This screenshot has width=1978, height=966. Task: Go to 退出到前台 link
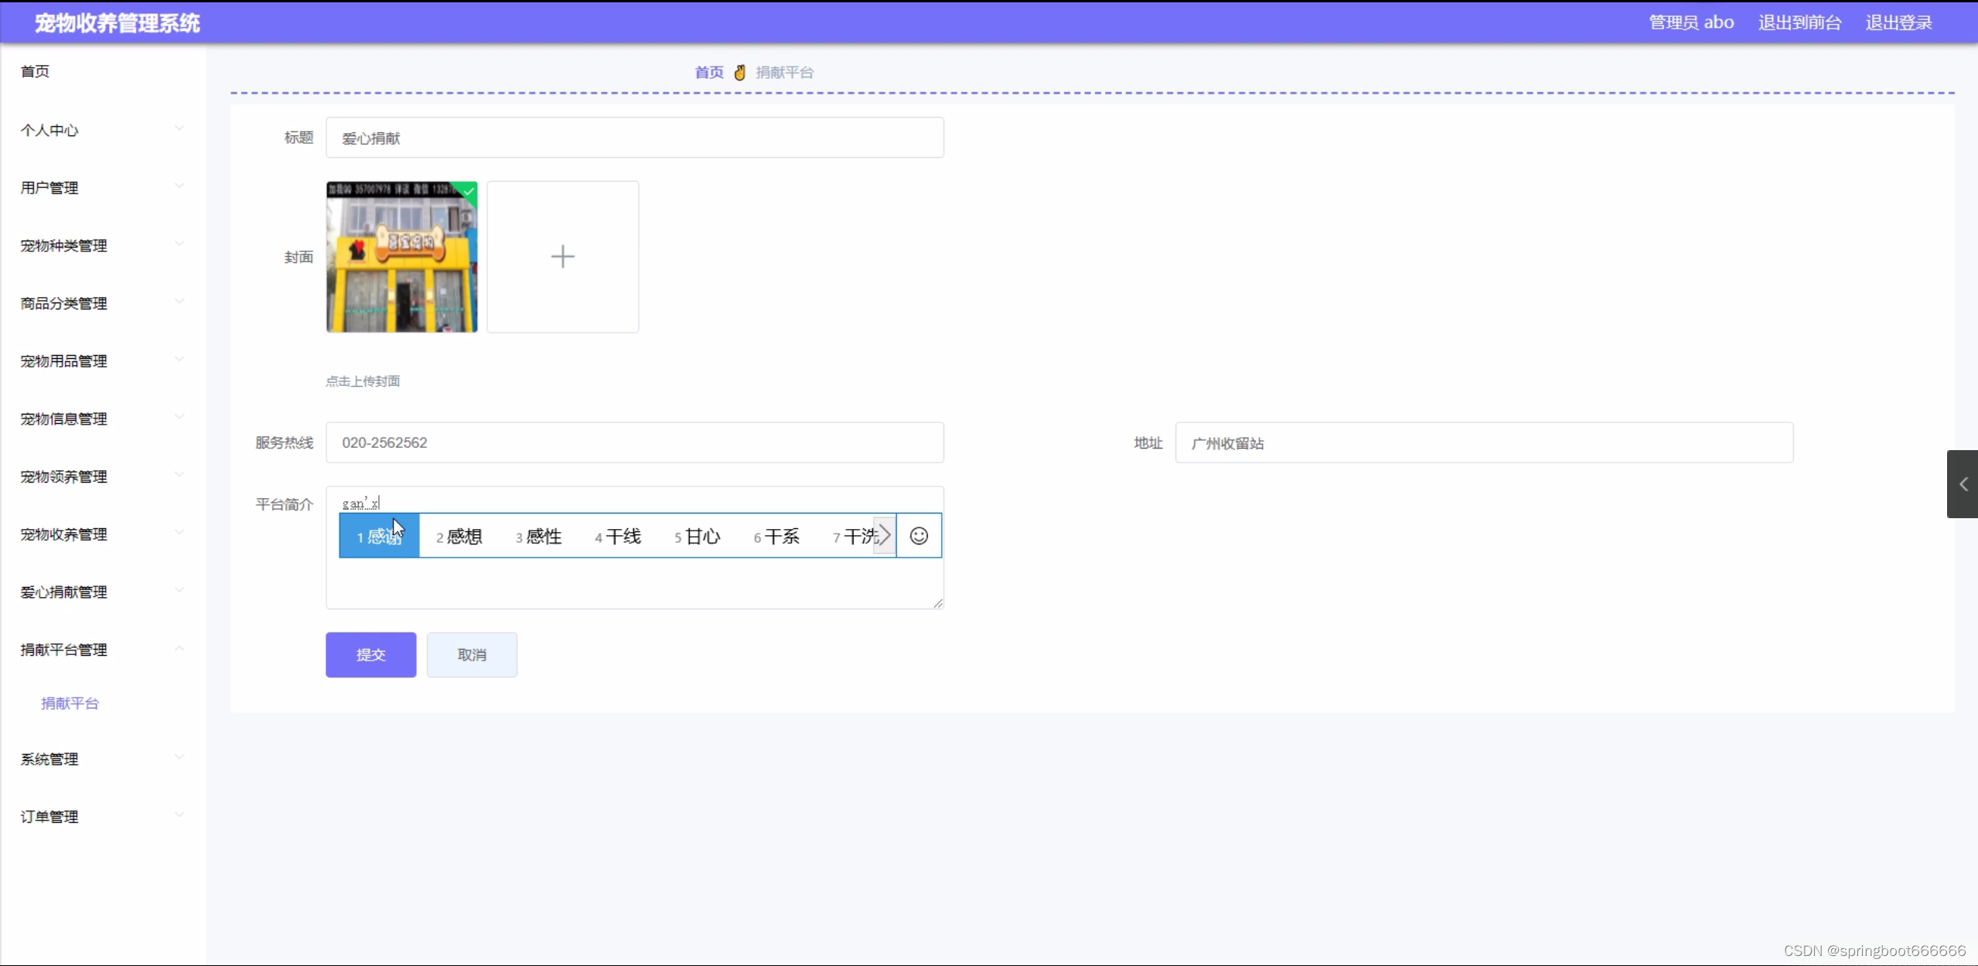click(x=1799, y=22)
